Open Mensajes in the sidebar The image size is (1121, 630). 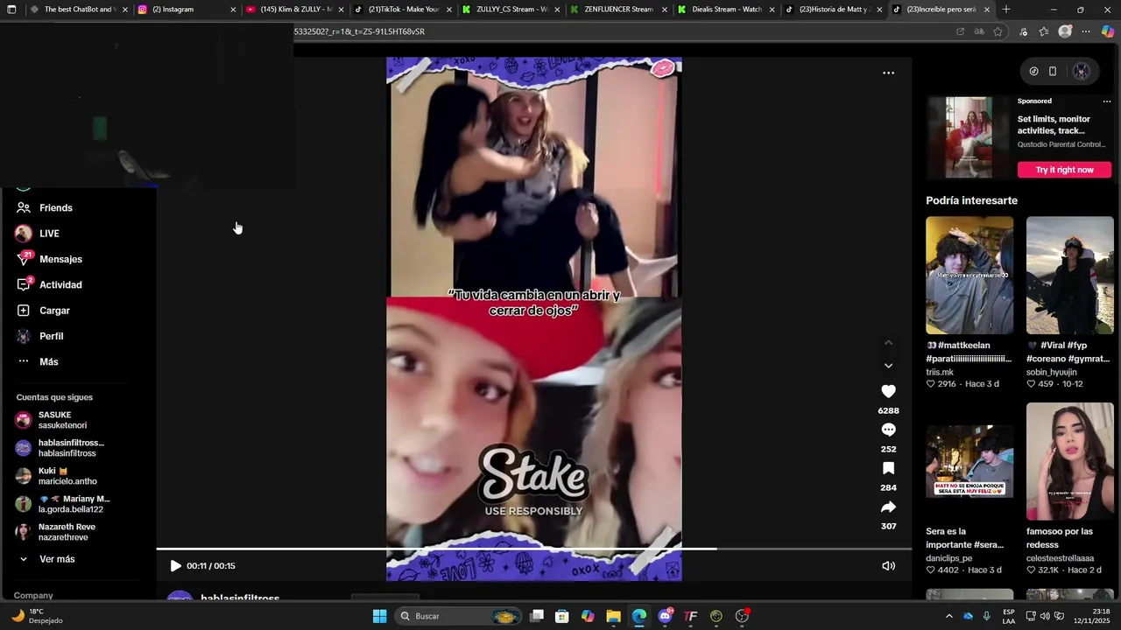coord(60,259)
